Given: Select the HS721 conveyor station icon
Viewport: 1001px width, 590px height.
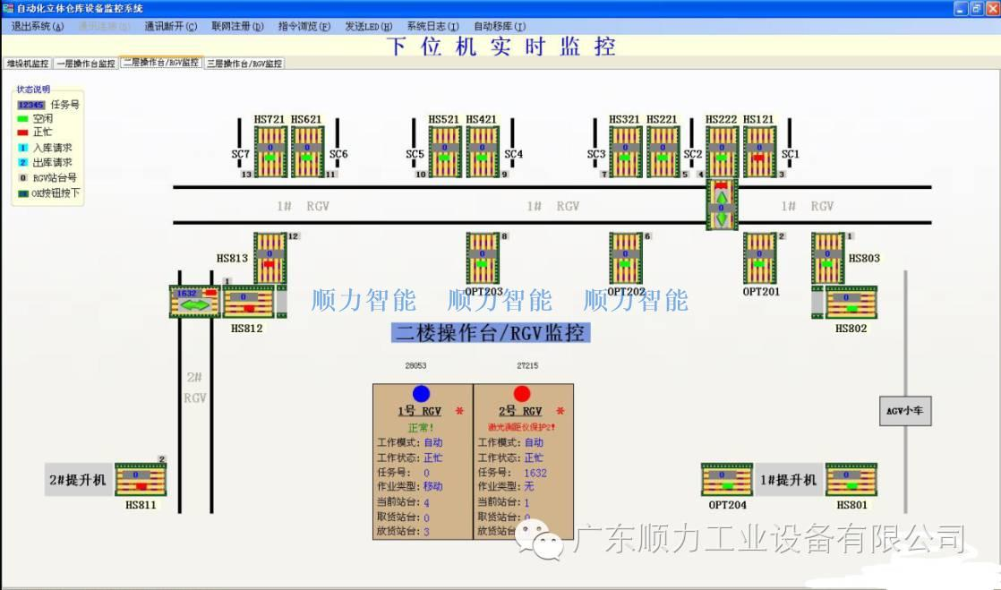Looking at the screenshot, I should click(x=270, y=152).
